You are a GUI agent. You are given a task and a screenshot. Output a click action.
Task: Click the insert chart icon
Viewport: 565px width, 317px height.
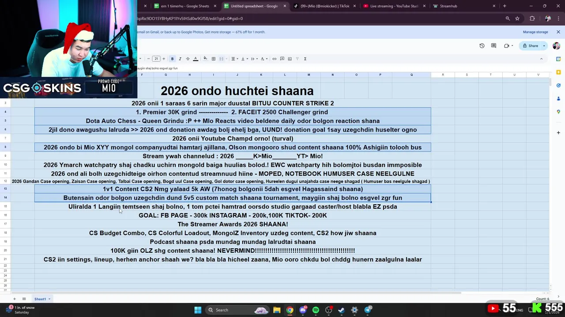tap(290, 59)
